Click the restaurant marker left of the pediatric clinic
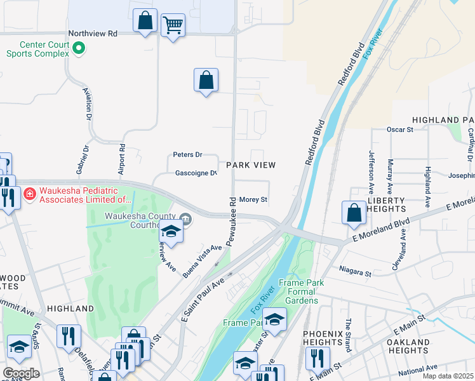 click(8, 197)
